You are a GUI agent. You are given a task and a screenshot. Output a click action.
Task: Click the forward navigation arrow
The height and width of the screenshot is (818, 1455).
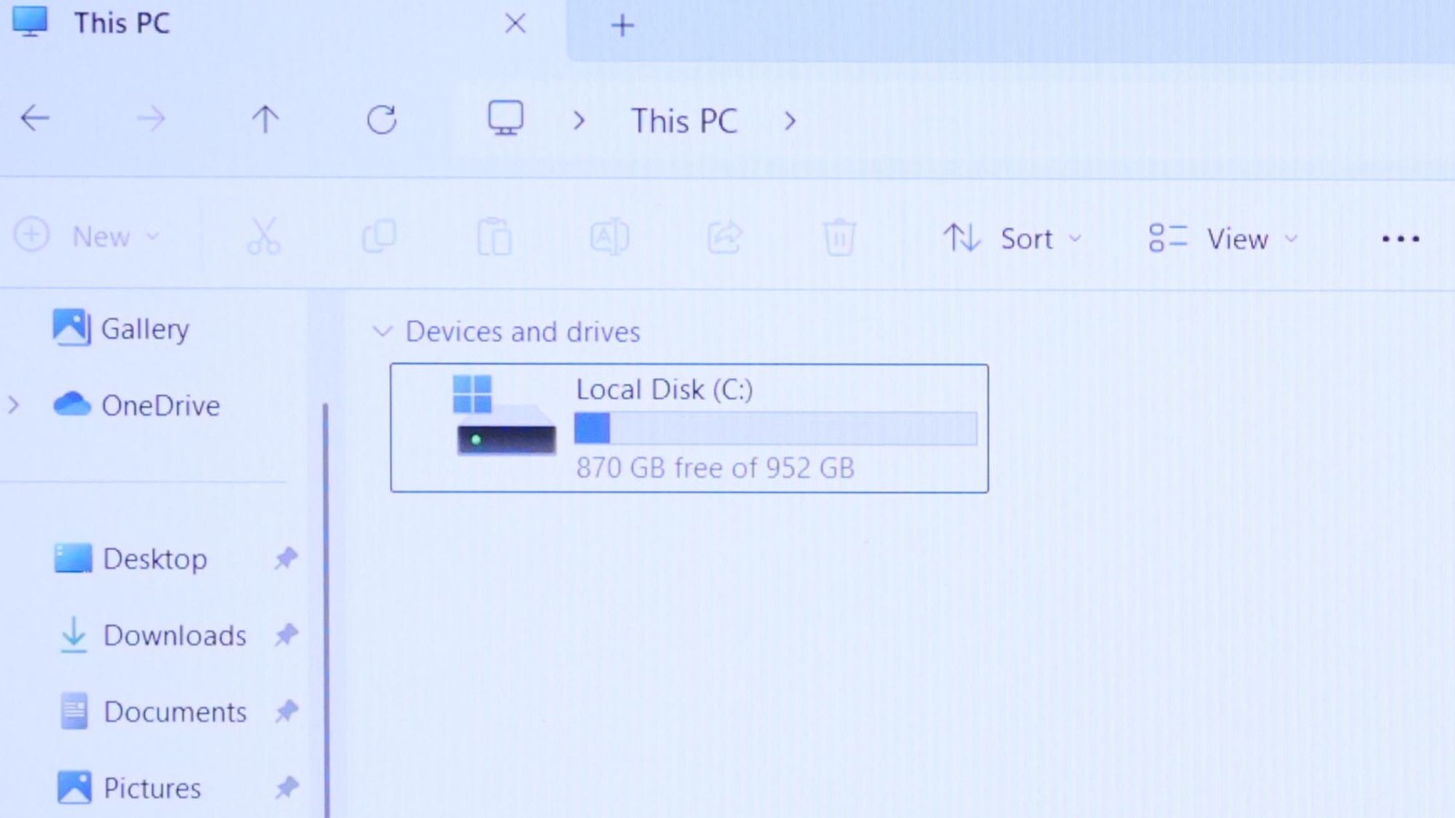pos(151,118)
